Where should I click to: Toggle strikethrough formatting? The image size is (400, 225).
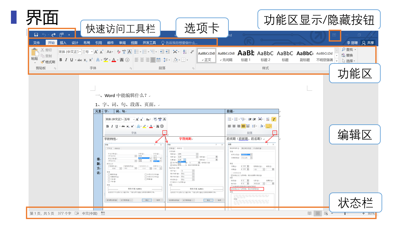[80, 60]
